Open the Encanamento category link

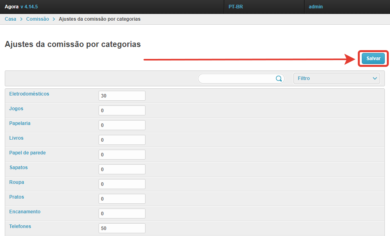point(25,212)
